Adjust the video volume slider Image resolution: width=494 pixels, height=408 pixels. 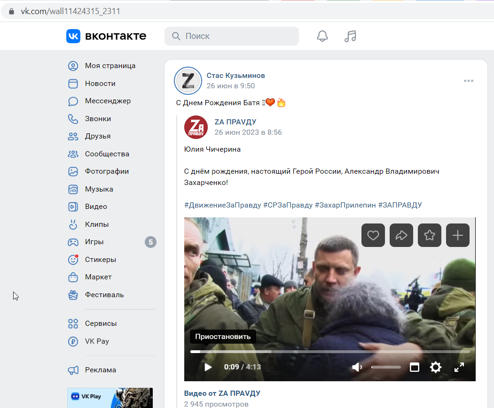coord(386,367)
